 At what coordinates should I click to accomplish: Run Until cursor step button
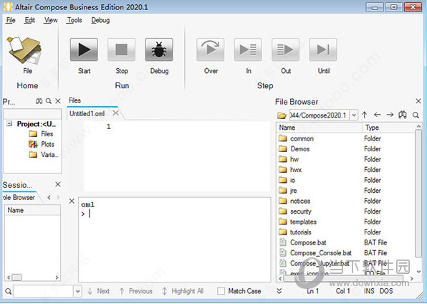pyautogui.click(x=323, y=49)
